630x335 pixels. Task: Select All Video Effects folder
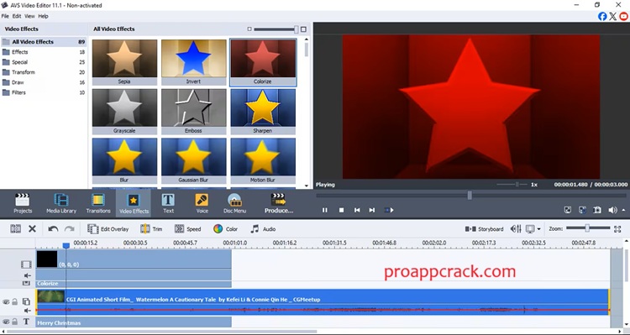44,42
